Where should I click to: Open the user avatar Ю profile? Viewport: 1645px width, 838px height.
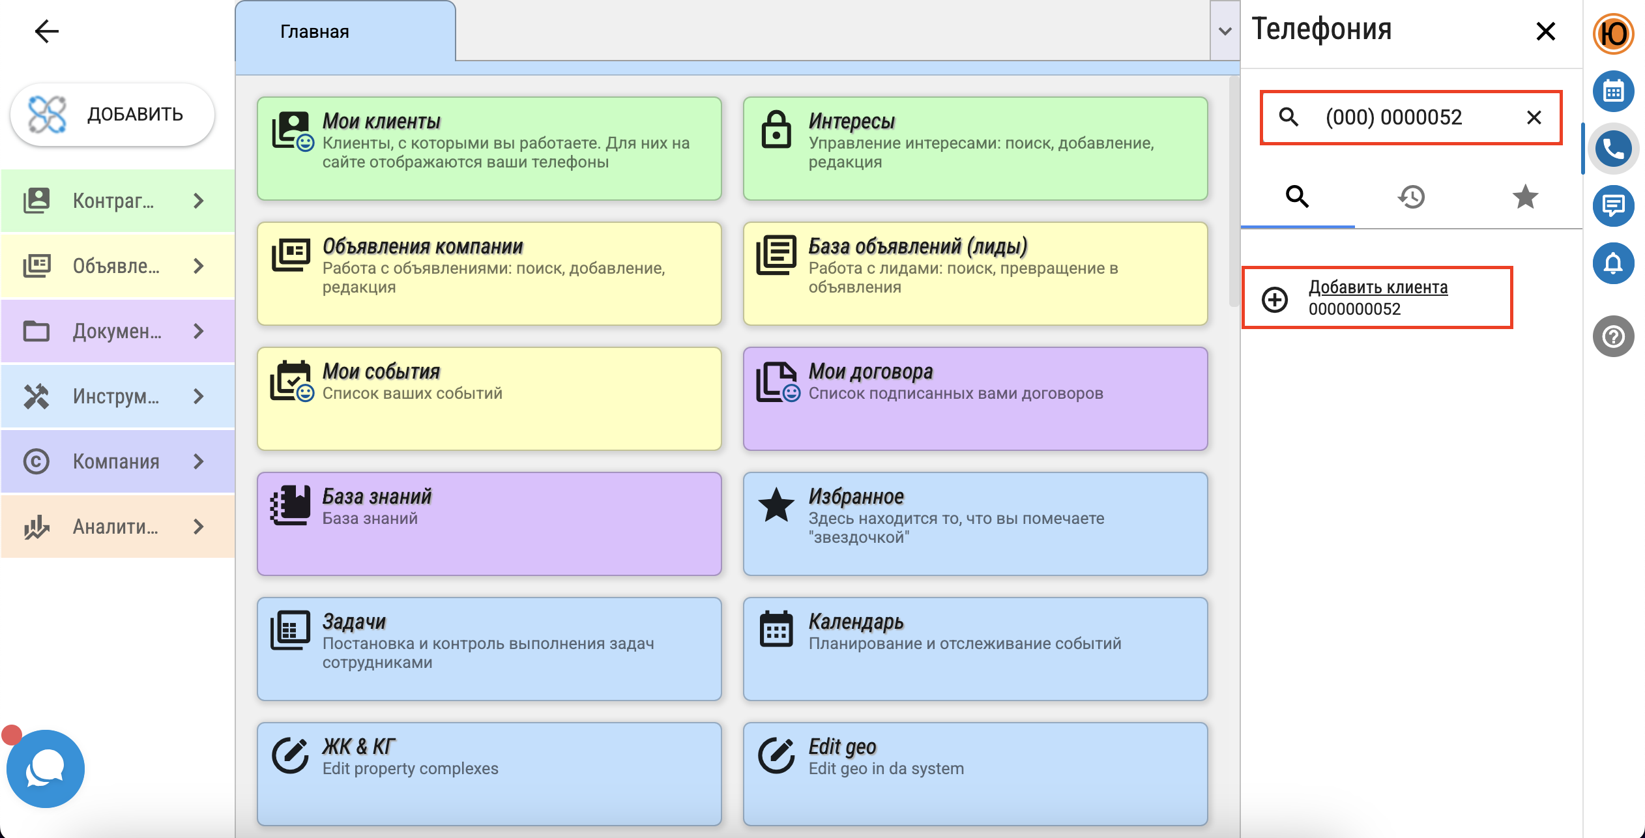coord(1613,34)
